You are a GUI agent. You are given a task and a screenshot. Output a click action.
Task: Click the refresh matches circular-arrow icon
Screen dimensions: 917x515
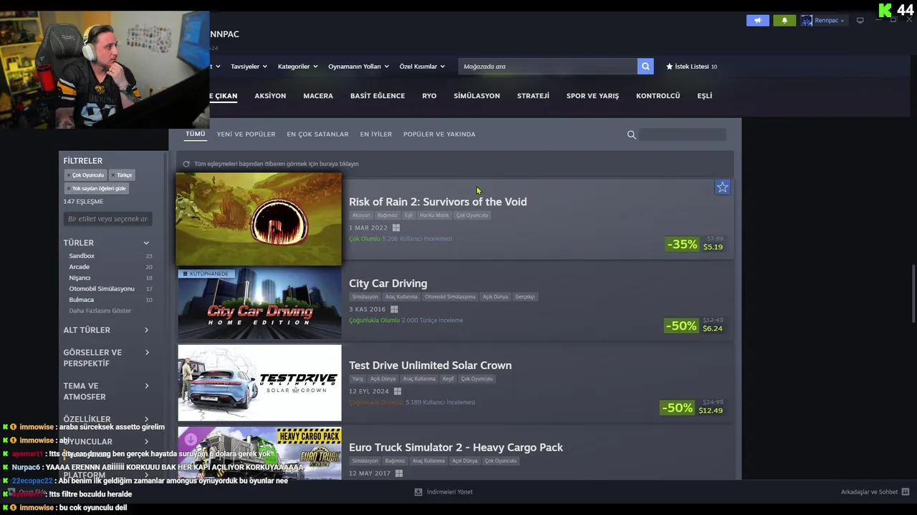pos(186,164)
